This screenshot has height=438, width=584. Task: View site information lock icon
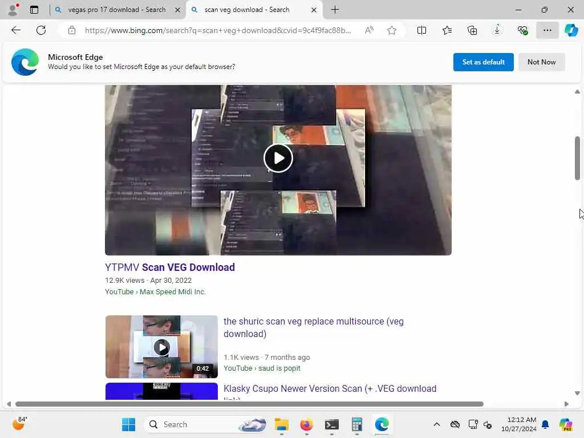[72, 30]
